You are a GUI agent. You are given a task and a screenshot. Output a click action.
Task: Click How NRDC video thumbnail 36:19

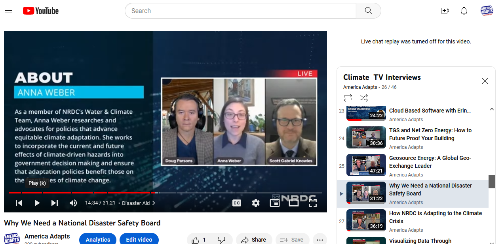(x=366, y=220)
